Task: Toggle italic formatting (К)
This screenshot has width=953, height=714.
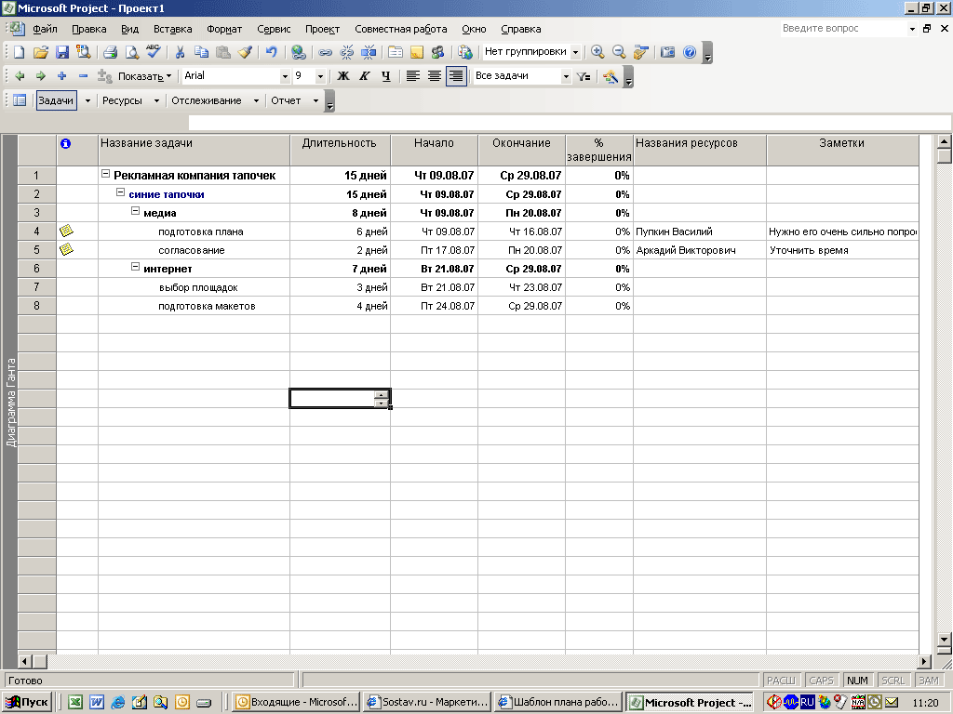Action: pyautogui.click(x=364, y=76)
